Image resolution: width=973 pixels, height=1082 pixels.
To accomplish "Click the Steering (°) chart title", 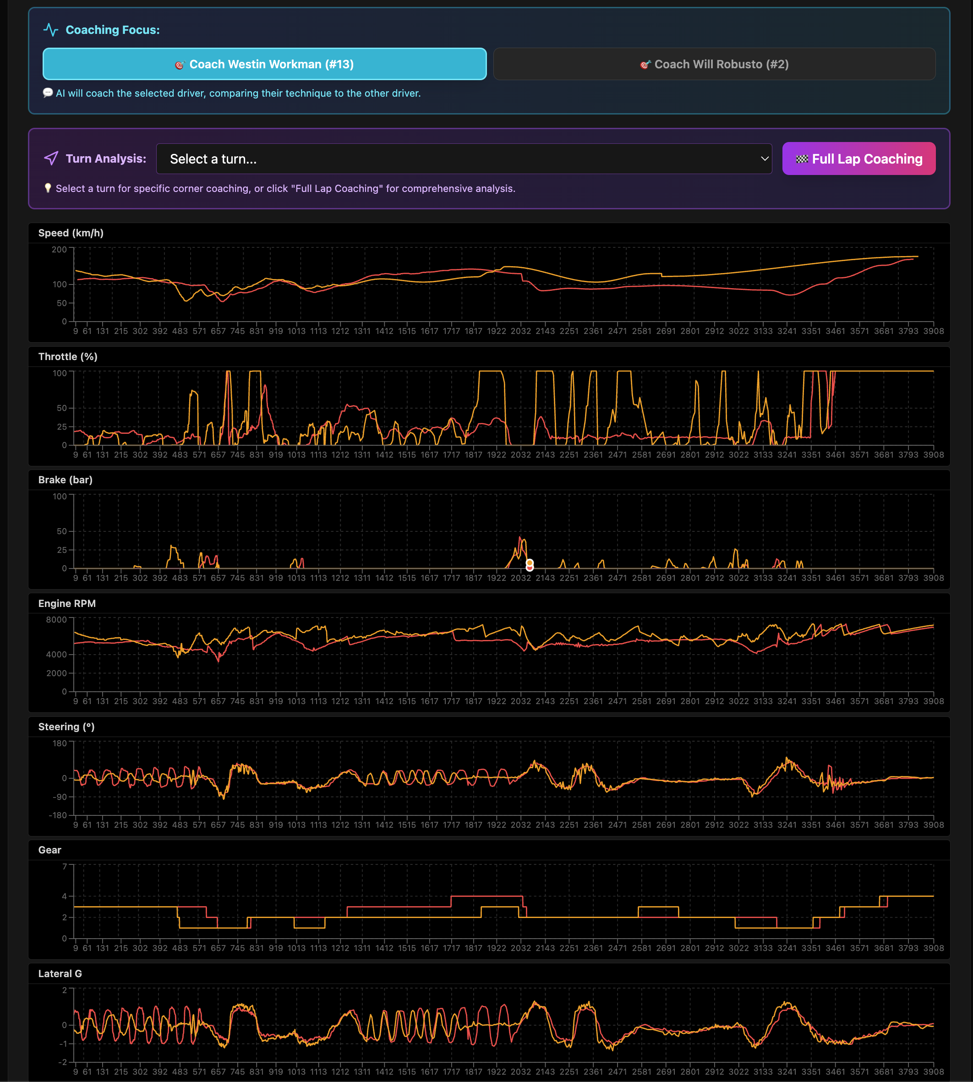I will 66,727.
